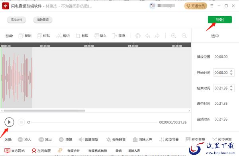Click the undo arrow icon
The height and width of the screenshot is (156, 239).
(x=147, y=36)
